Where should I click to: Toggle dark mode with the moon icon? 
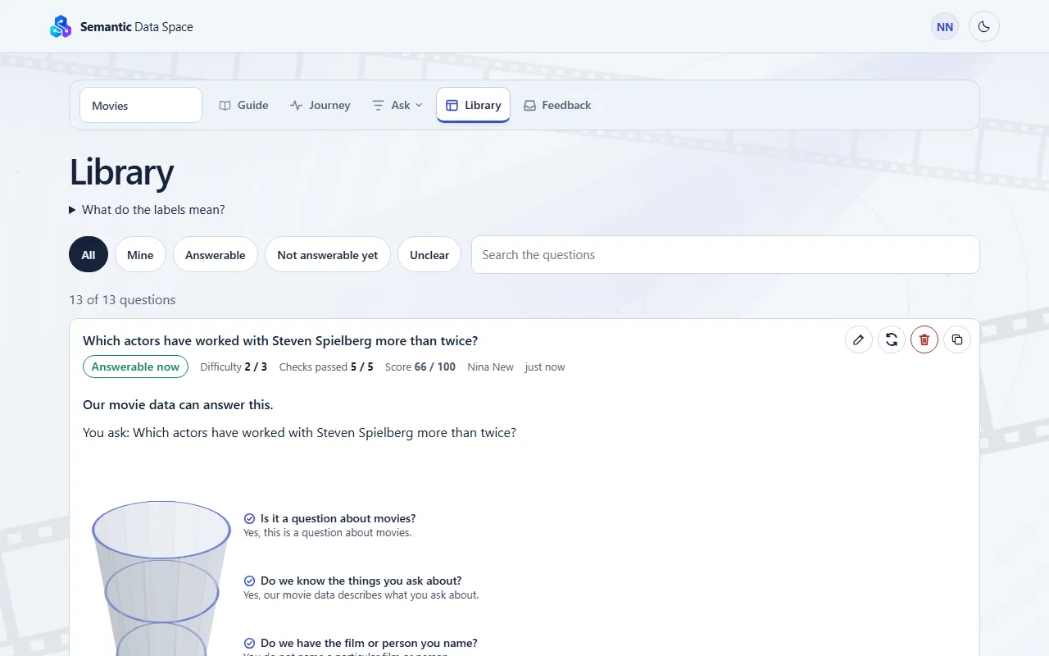pos(984,27)
